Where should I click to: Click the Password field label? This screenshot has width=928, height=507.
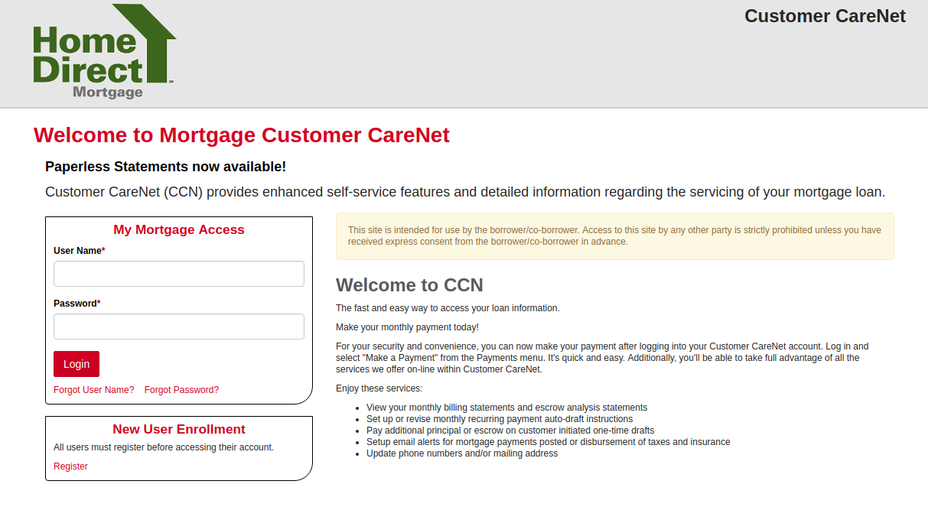click(x=77, y=304)
